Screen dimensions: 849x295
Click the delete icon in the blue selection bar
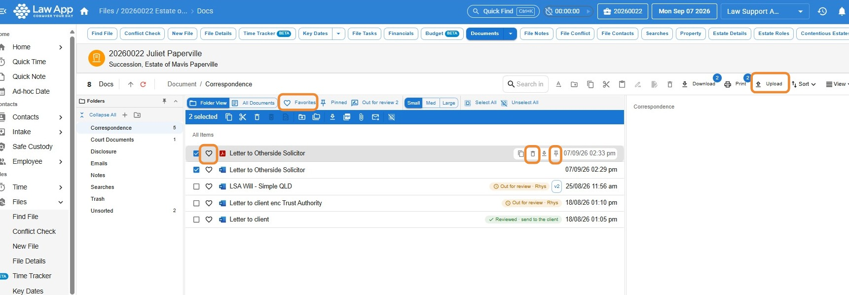coord(257,117)
